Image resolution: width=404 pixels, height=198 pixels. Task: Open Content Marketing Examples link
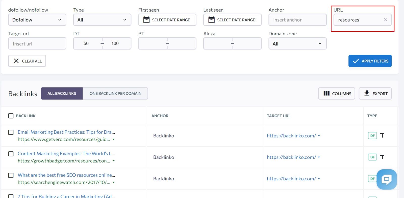66,154
